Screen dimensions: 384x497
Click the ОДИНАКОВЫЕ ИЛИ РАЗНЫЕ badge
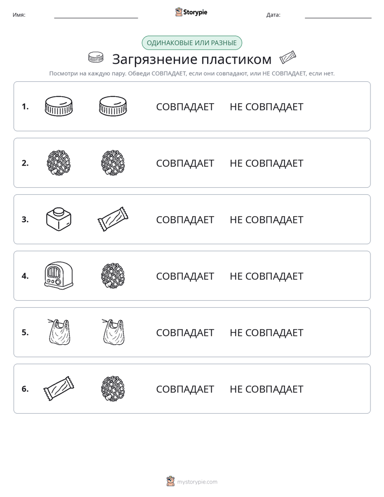pyautogui.click(x=191, y=43)
